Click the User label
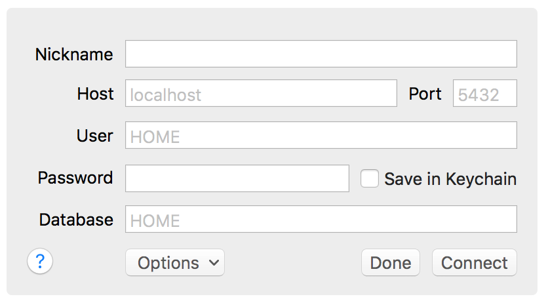The image size is (548, 303). click(94, 136)
